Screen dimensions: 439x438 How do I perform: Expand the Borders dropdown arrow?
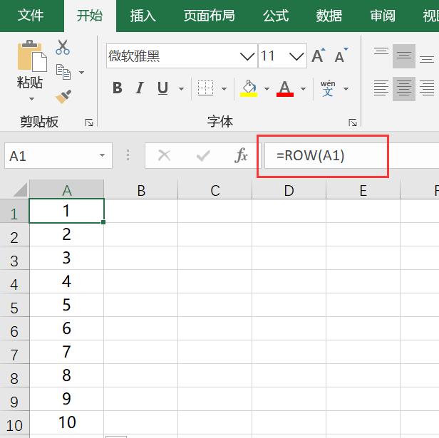pyautogui.click(x=224, y=89)
